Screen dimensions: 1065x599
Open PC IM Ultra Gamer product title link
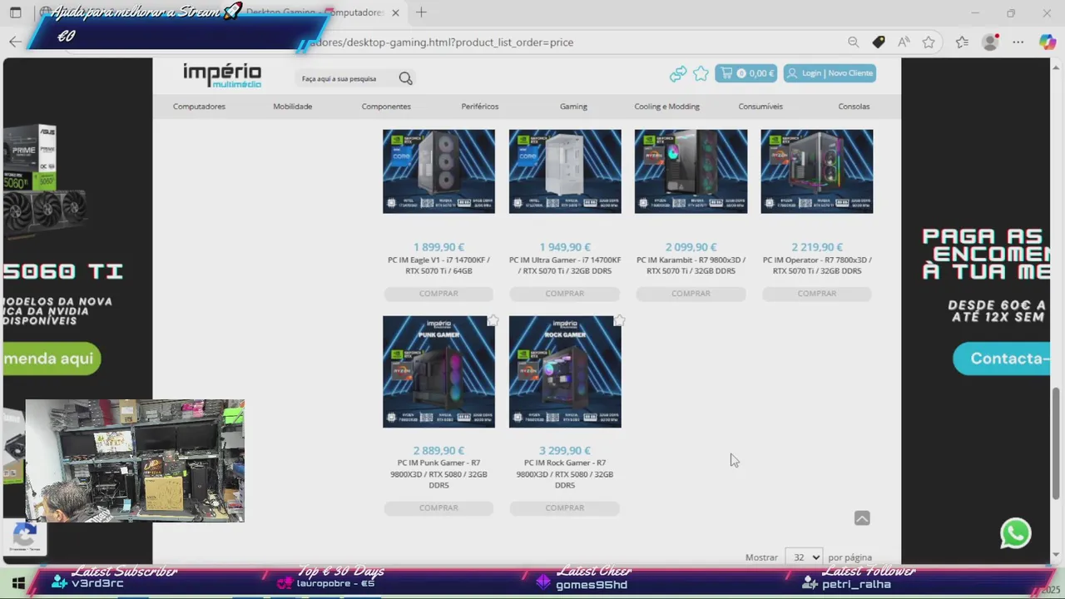pos(565,265)
